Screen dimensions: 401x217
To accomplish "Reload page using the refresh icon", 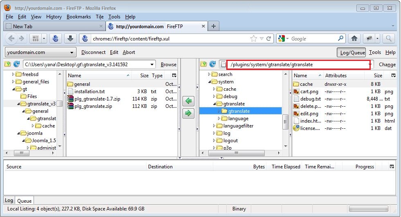I will (x=268, y=38).
